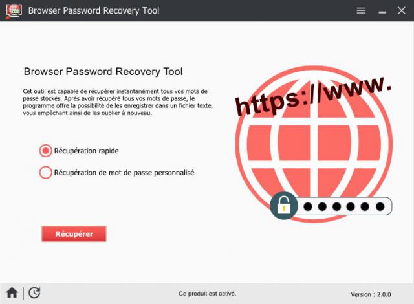Click the personnalisé radio label text

coord(124,173)
